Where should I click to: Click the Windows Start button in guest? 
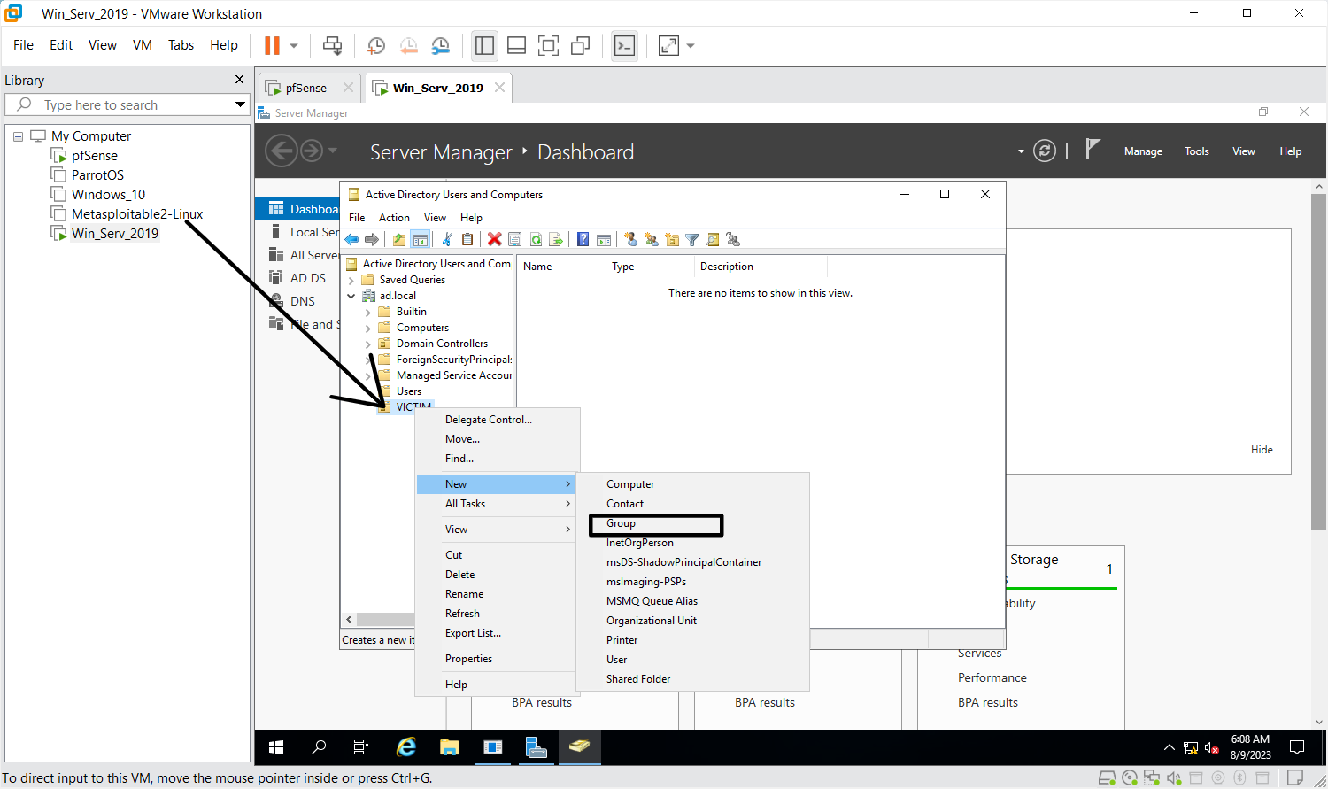tap(276, 747)
